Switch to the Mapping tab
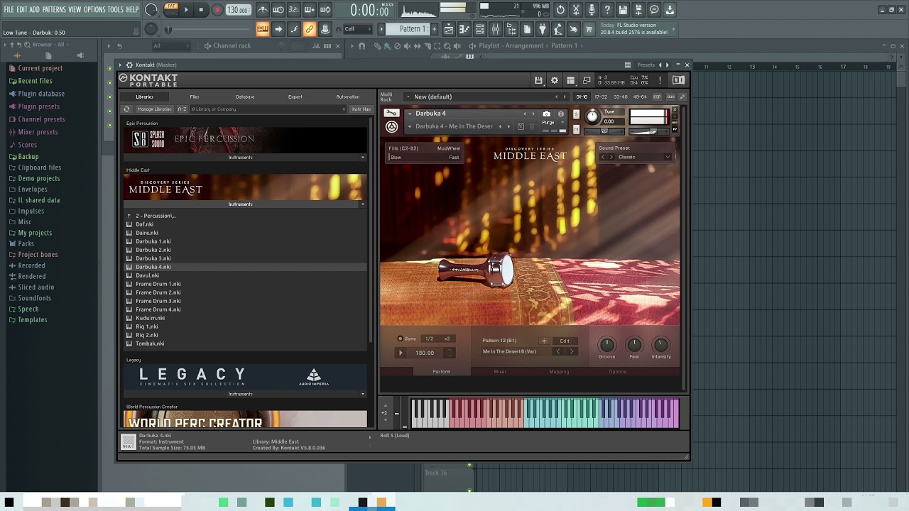 click(559, 372)
